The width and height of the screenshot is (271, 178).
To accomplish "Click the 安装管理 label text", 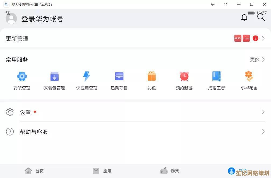I will 22,88.
